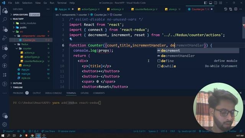Toggle the primary sidebar layout icon
The height and width of the screenshot is (138, 245).
pos(206,3)
